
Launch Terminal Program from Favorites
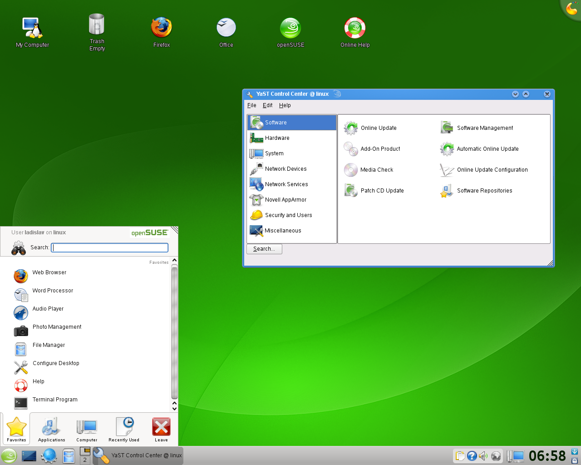pos(86,402)
